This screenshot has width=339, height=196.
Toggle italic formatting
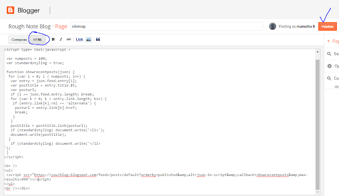pos(61,39)
